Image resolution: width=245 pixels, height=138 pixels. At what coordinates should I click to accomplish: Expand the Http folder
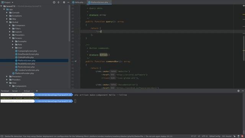[x=7, y=19]
